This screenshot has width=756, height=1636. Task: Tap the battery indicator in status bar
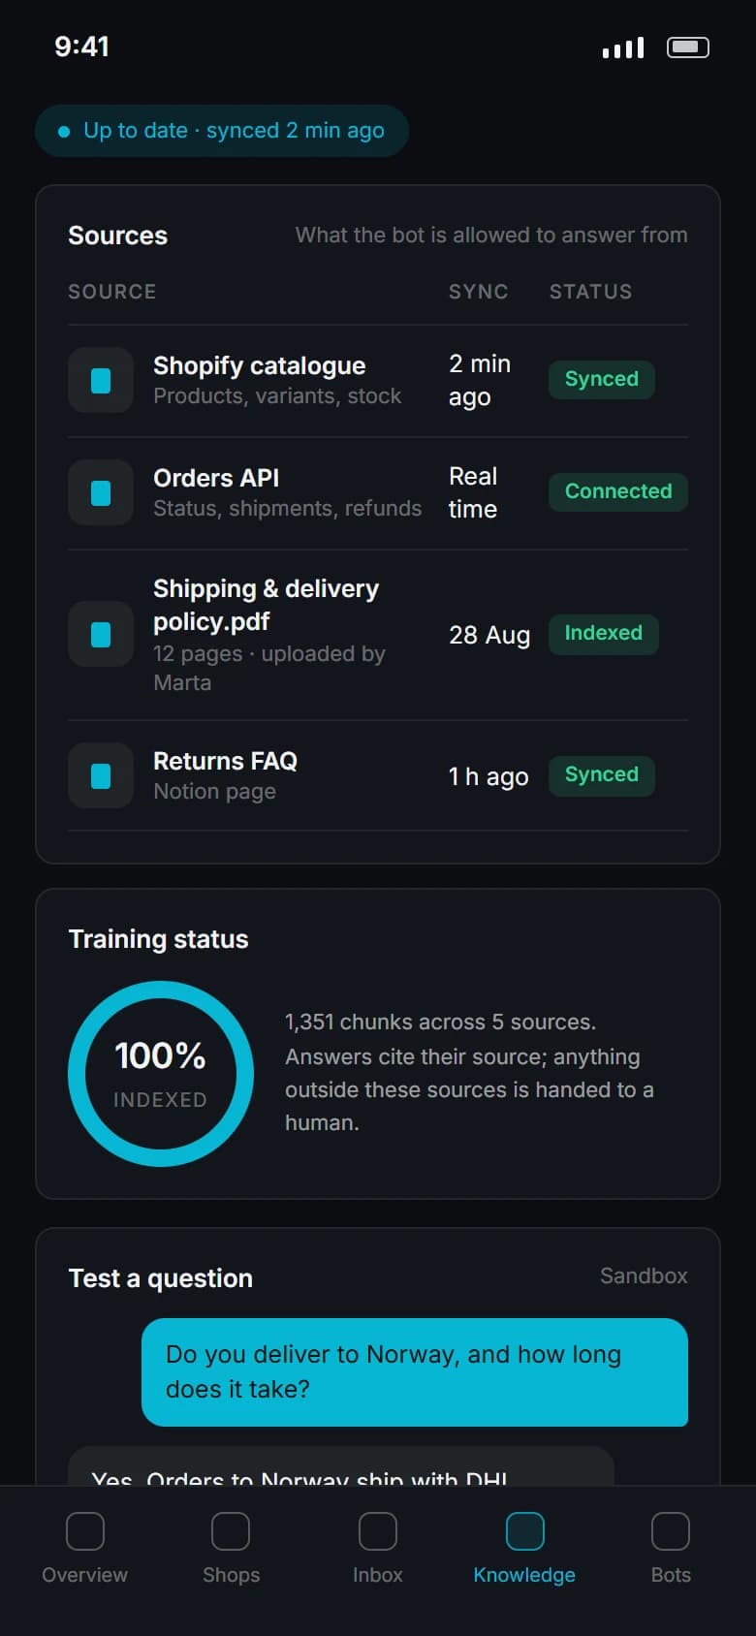point(688,47)
